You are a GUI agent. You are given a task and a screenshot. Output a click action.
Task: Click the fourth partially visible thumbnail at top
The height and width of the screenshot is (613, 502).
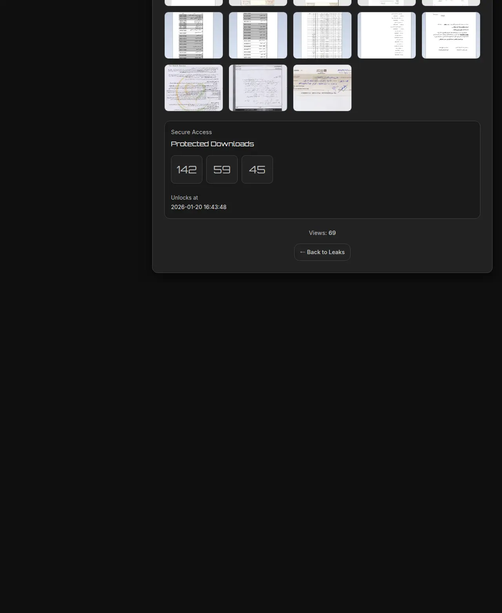387,3
